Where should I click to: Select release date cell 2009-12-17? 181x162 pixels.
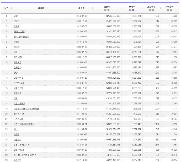point(82,21)
